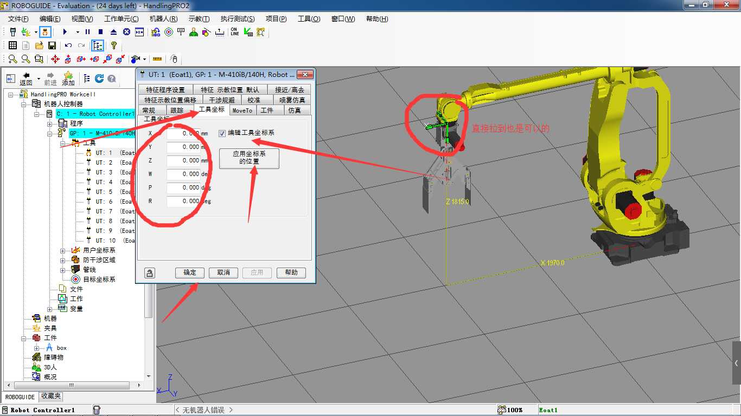741x416 pixels.
Task: Click the yellow ruler measurement icon
Action: [x=157, y=59]
